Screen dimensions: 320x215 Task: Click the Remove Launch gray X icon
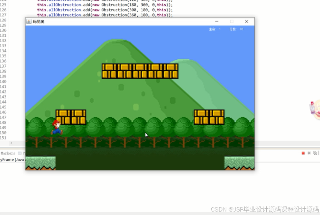click(309, 153)
